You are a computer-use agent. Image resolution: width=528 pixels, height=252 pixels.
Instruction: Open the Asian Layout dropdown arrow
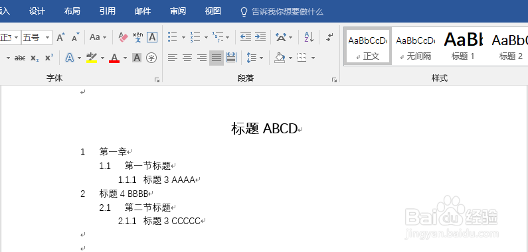point(291,37)
